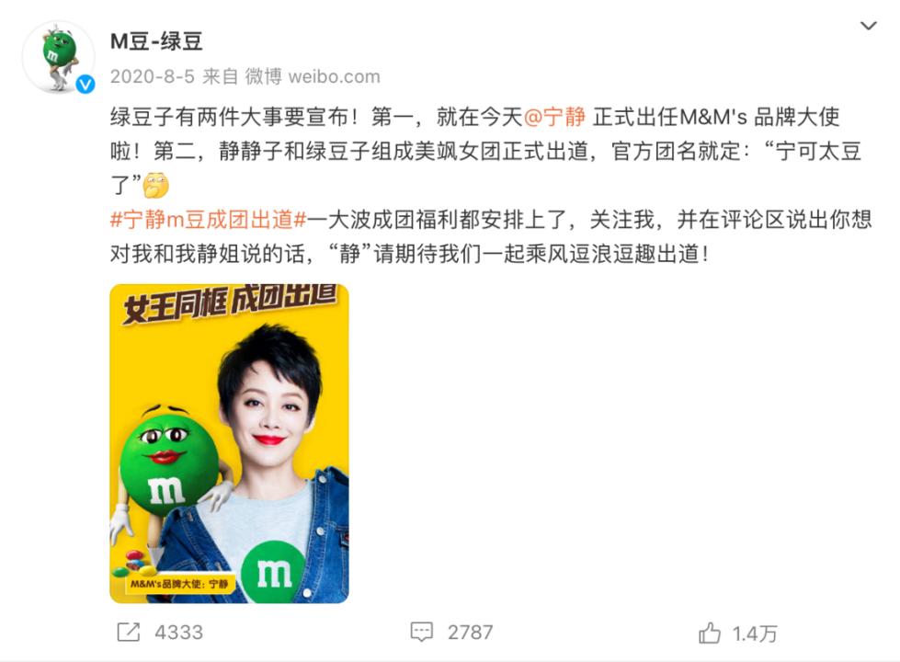The width and height of the screenshot is (900, 662).
Task: Click the repost share icon
Action: tap(129, 632)
